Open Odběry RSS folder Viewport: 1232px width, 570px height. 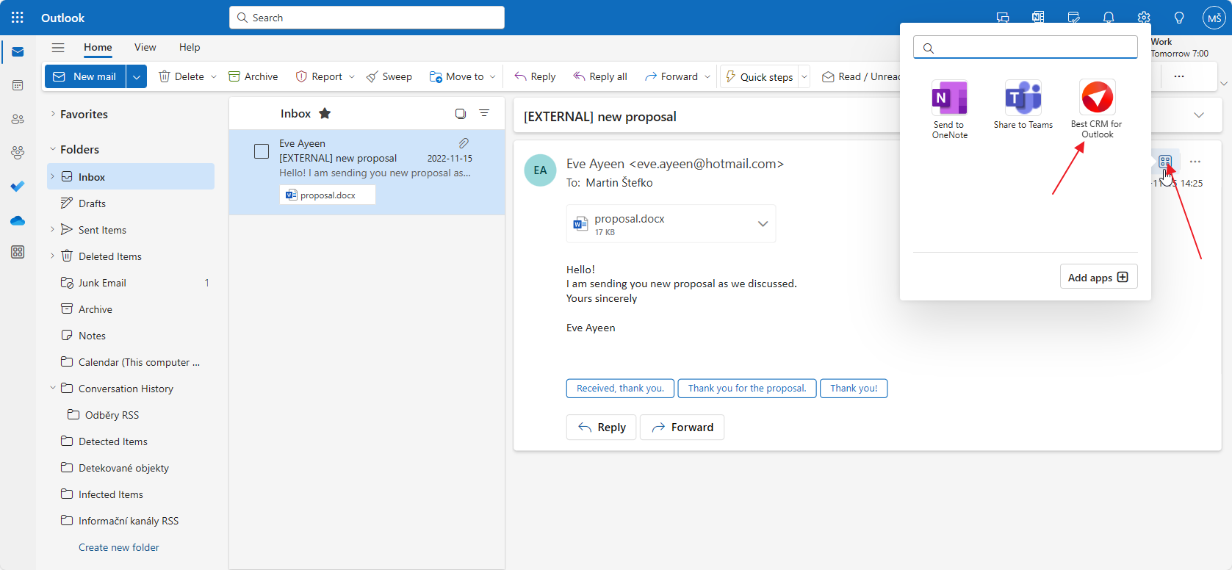tap(131, 415)
